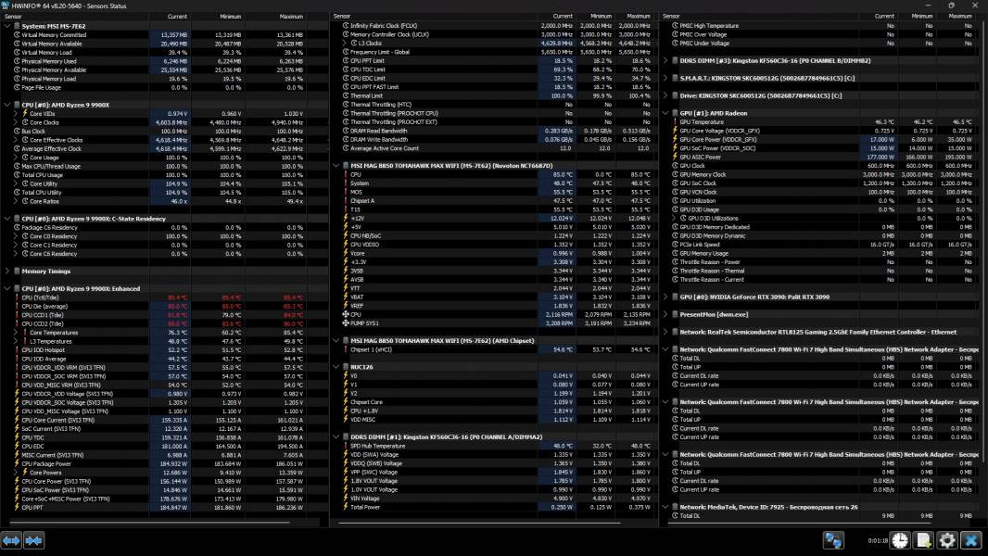Start logging with the sheet icon

[923, 540]
